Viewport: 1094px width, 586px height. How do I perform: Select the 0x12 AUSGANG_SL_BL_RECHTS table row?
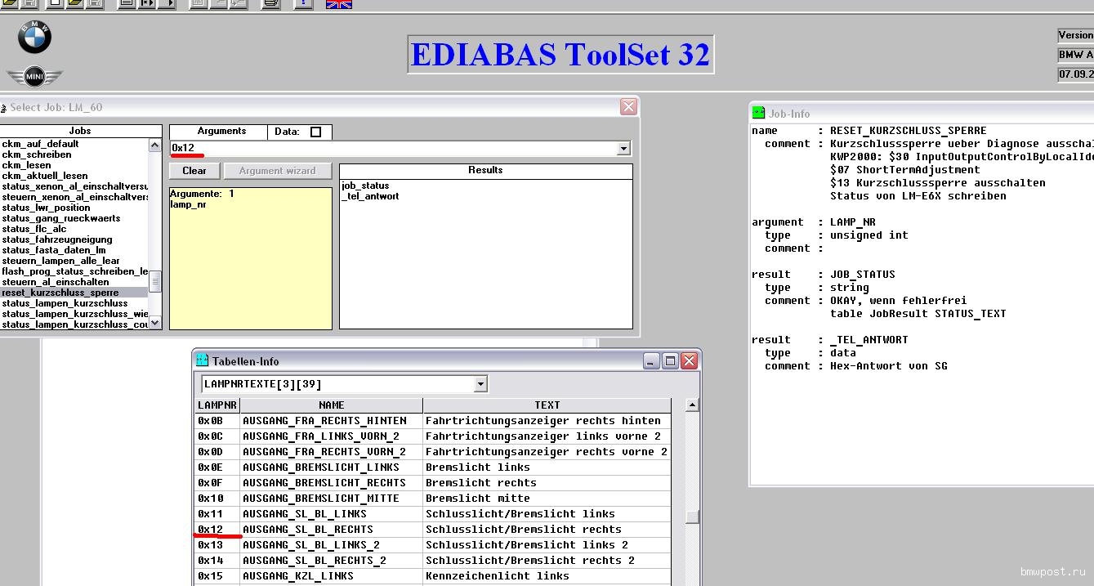coord(433,530)
